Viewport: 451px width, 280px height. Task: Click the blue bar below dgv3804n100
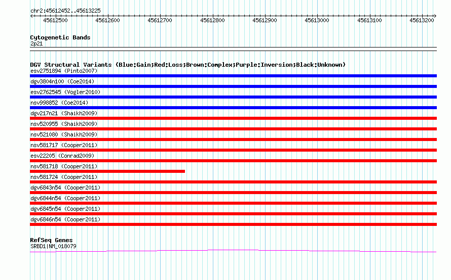coord(233,86)
